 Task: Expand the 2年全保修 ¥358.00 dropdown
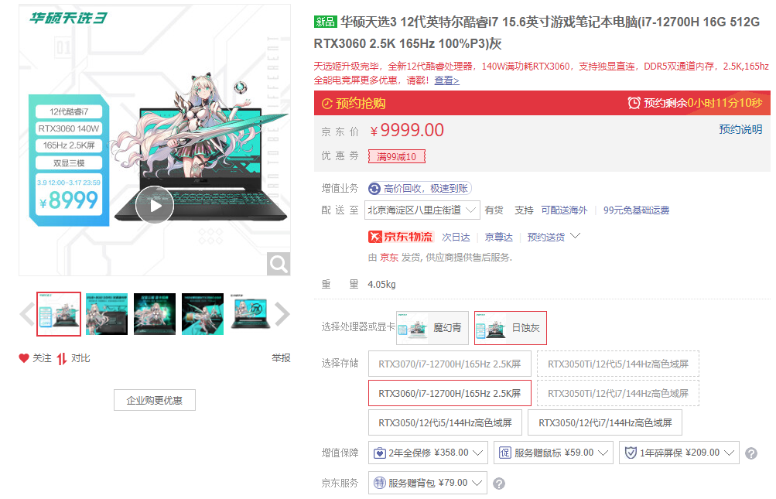(429, 453)
